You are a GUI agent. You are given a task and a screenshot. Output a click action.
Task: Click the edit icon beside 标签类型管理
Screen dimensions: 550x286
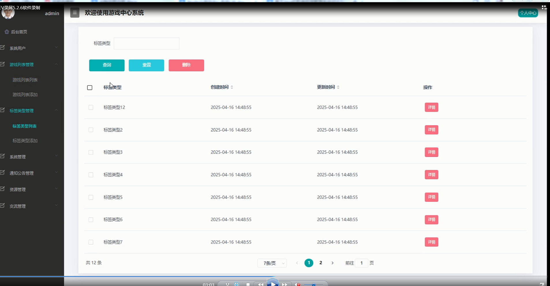pos(3,110)
